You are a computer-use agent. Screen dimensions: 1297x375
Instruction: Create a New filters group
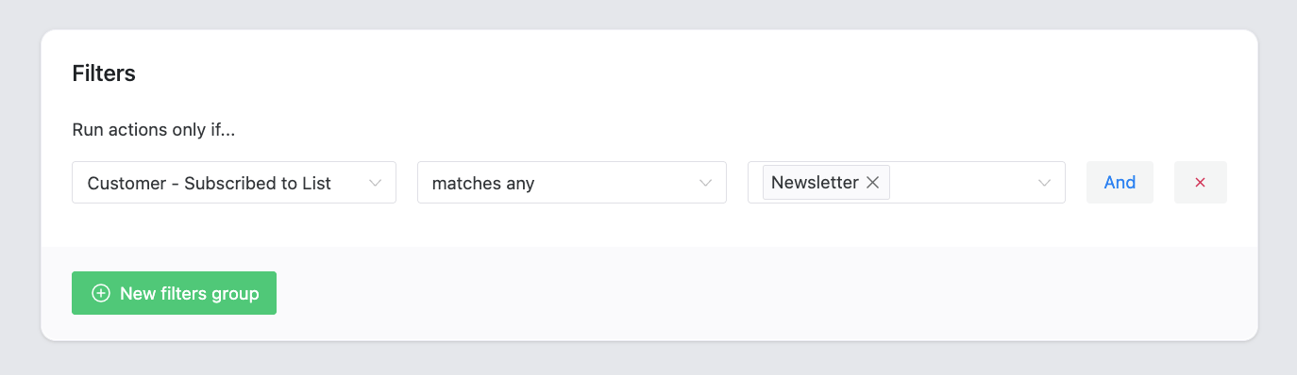tap(174, 293)
